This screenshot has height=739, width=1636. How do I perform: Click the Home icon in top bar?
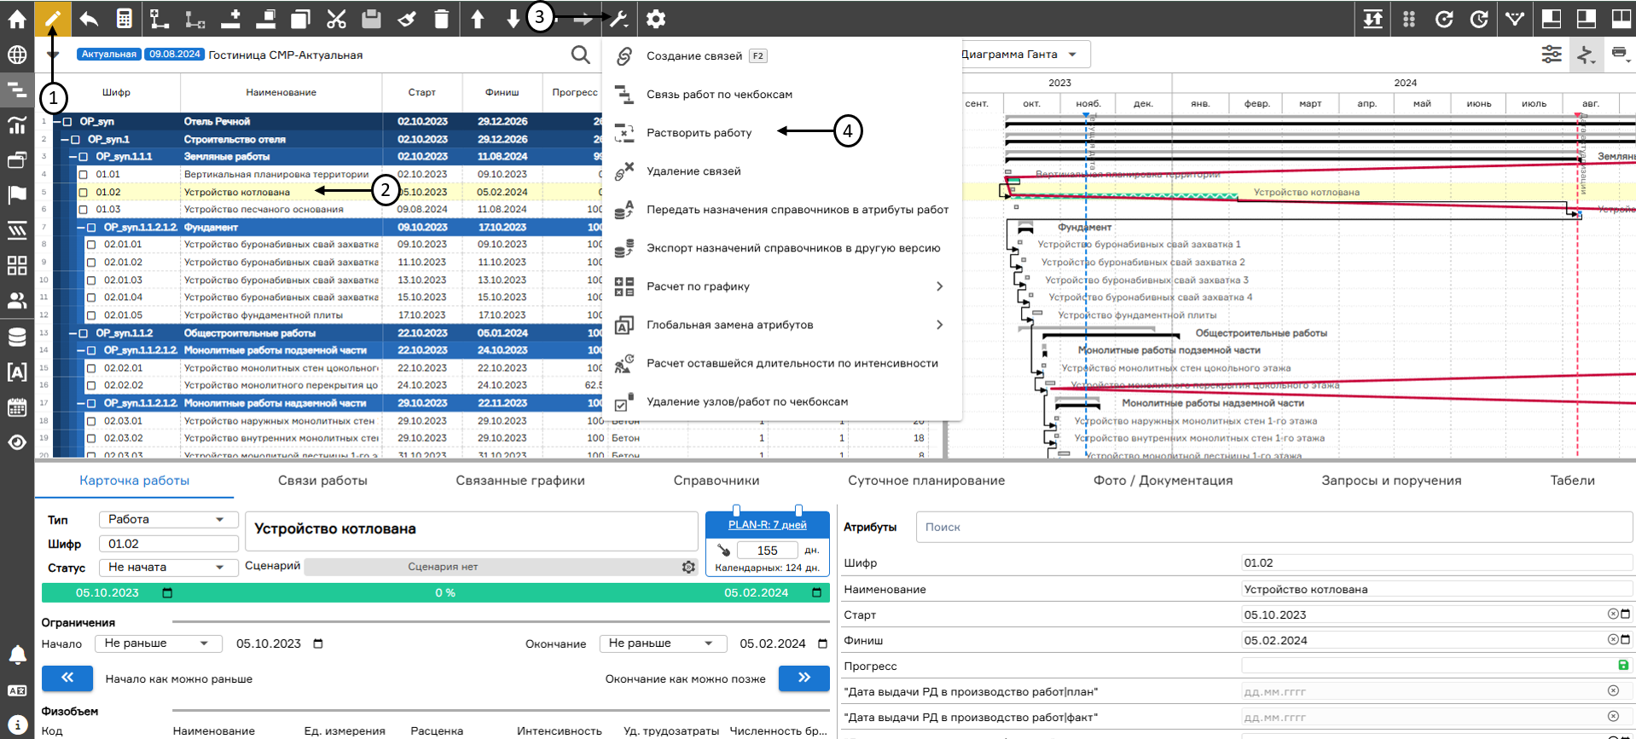click(x=17, y=18)
